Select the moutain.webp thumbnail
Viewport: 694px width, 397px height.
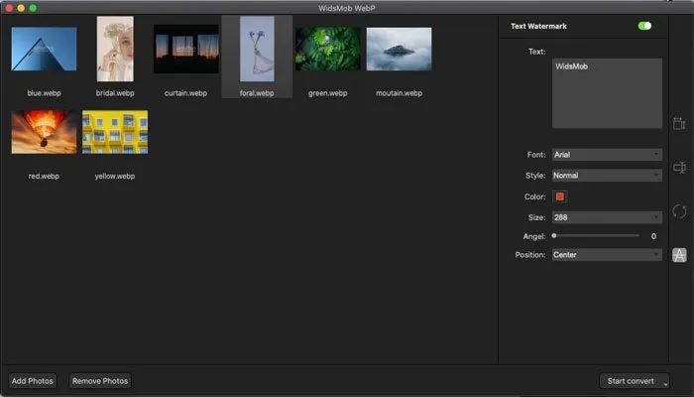pyautogui.click(x=399, y=49)
